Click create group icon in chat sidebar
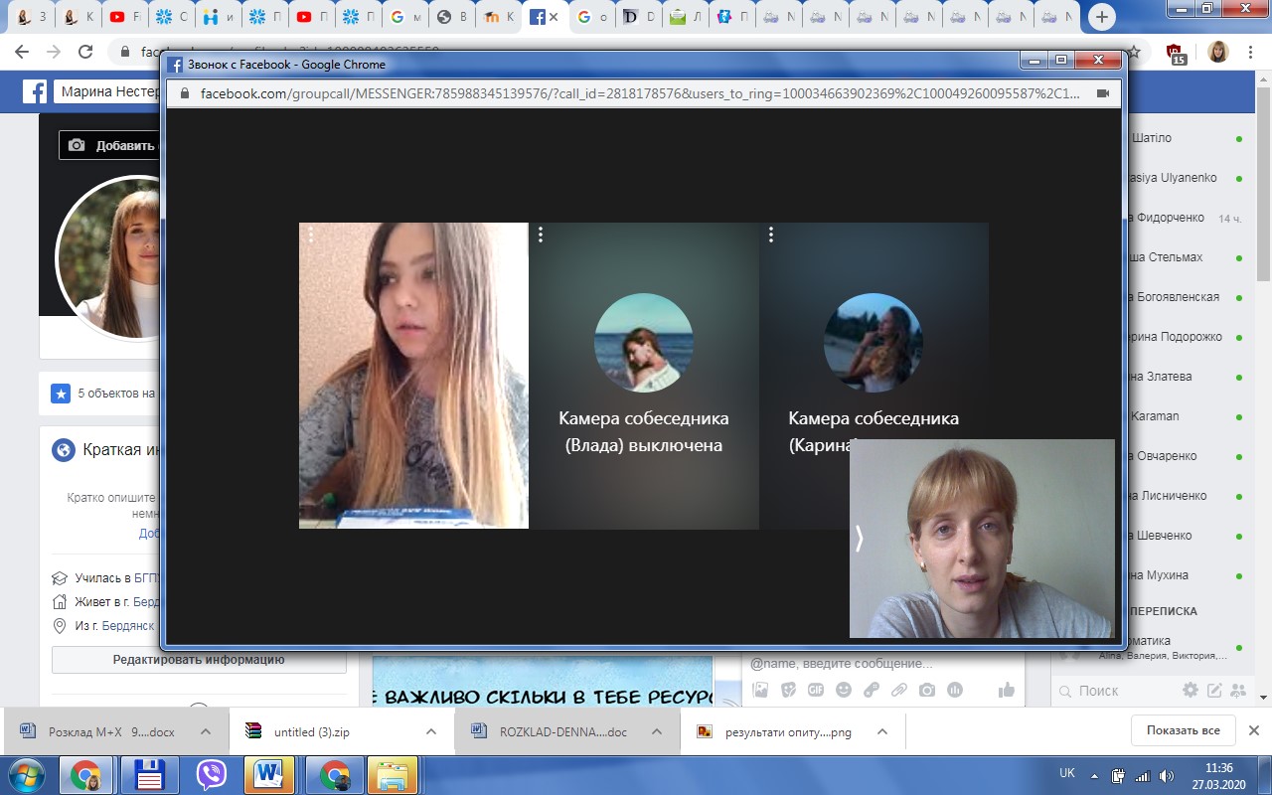1272x795 pixels. [x=1238, y=690]
